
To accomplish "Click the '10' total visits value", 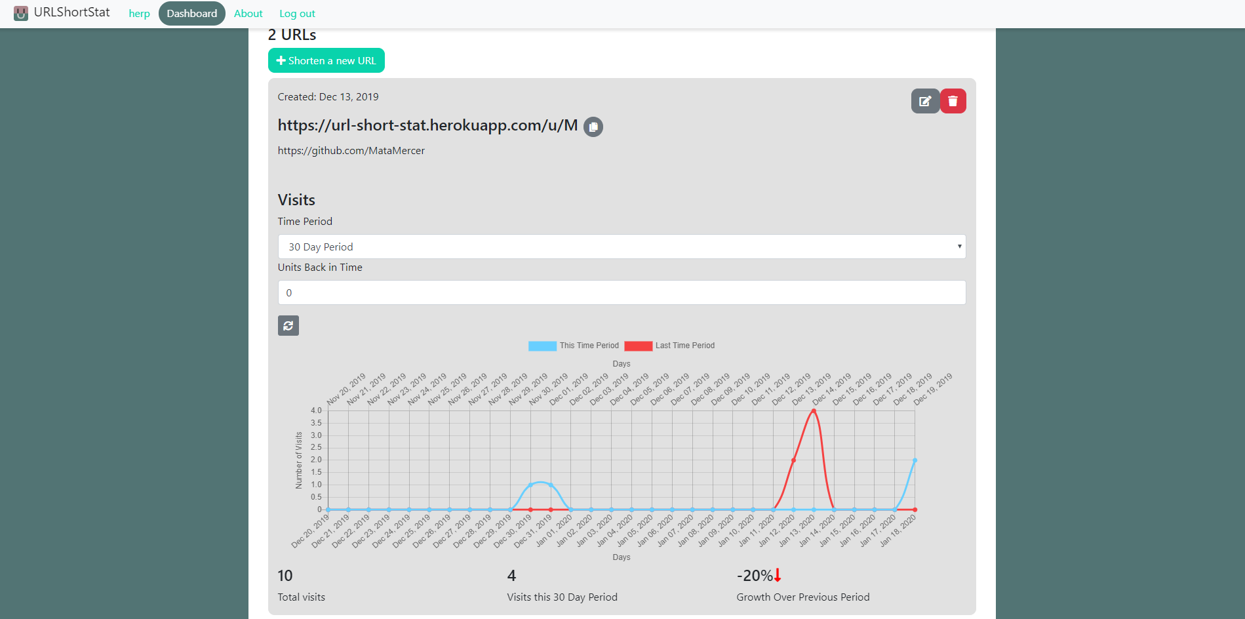I will click(285, 576).
